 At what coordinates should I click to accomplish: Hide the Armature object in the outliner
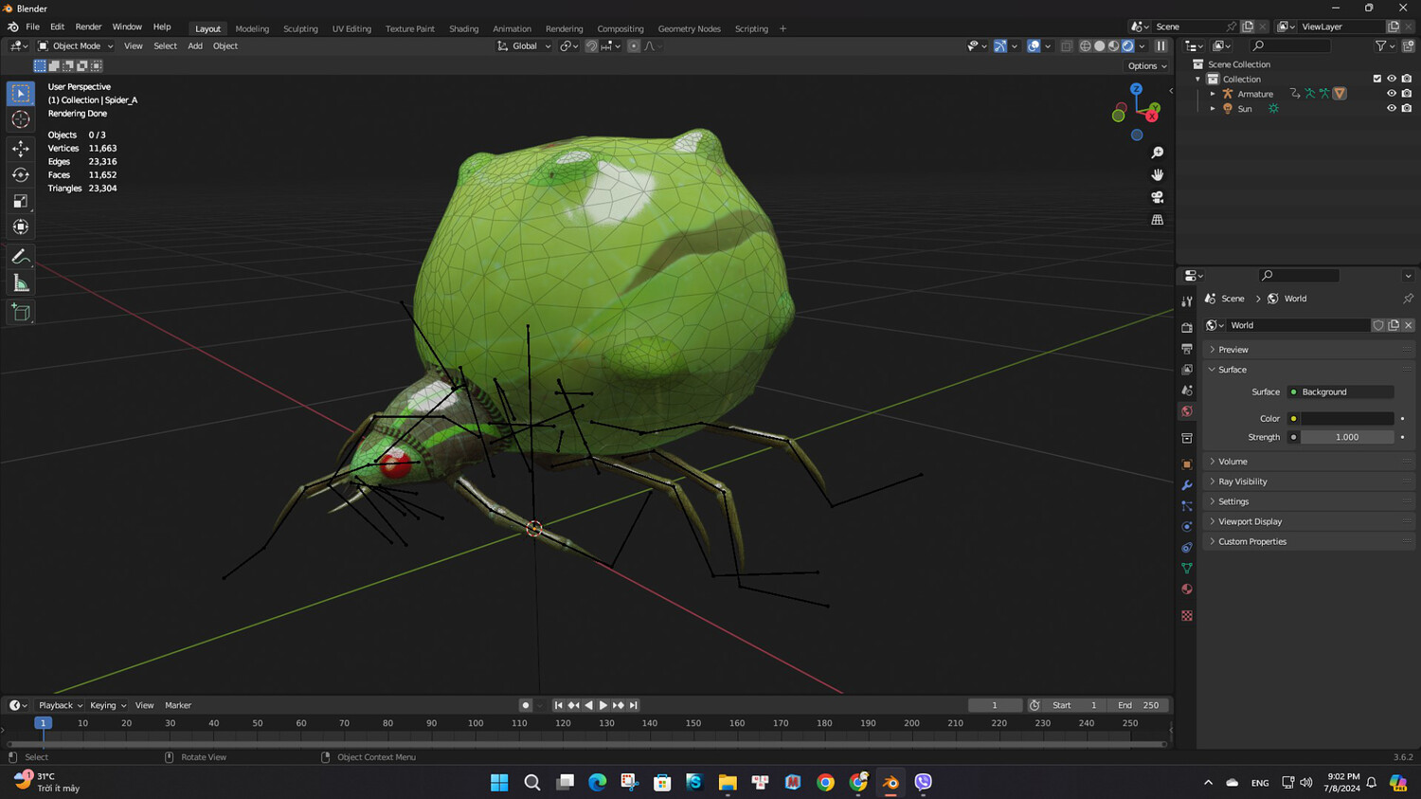click(1391, 94)
